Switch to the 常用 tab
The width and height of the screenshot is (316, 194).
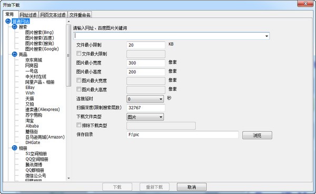click(9, 14)
